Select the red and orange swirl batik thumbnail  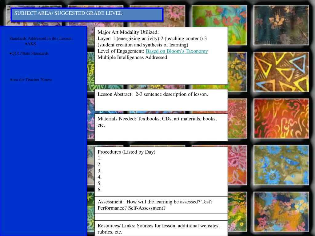coord(281,119)
